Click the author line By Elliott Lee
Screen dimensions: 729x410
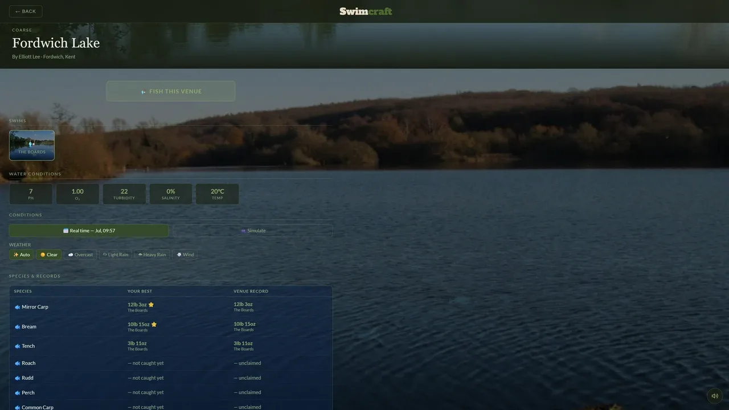[43, 57]
